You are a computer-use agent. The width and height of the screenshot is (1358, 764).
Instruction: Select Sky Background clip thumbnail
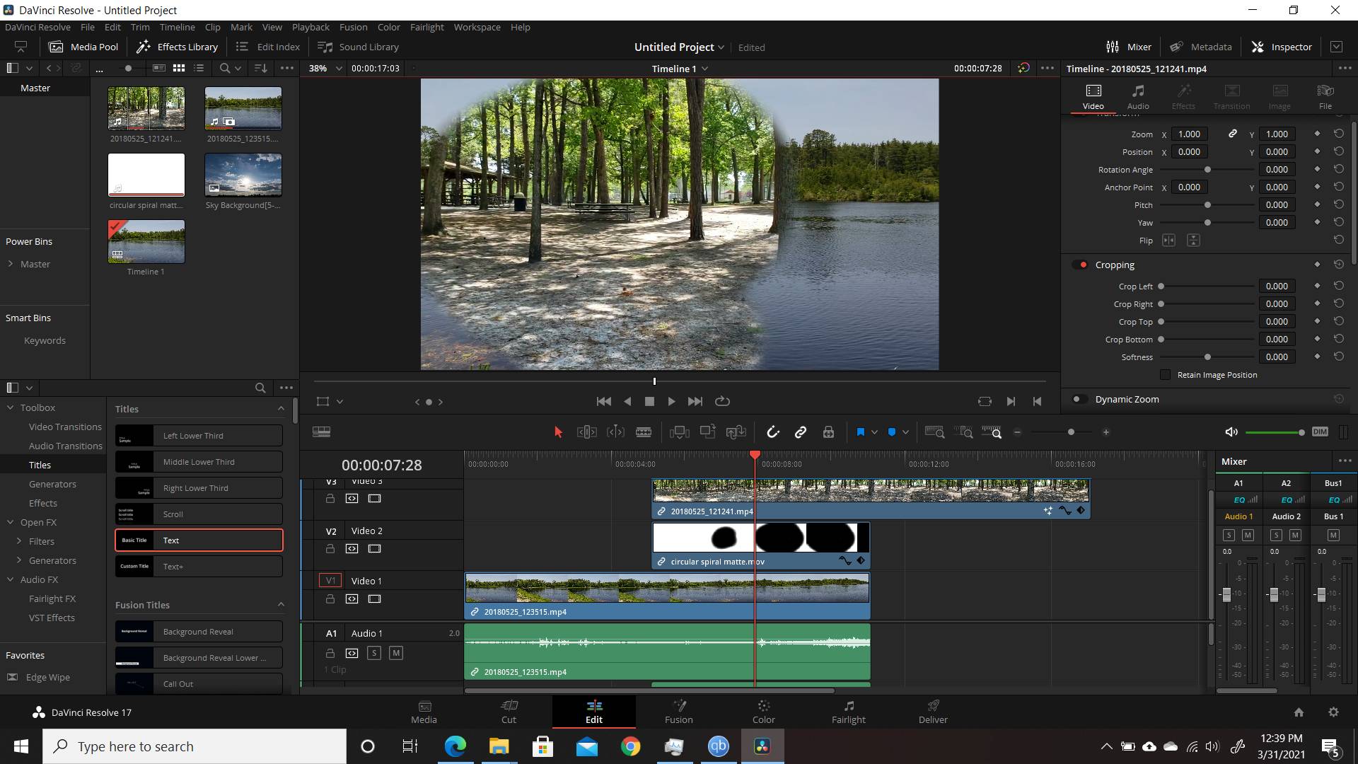[x=243, y=175]
